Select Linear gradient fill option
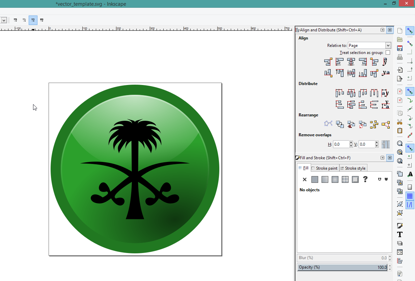 pyautogui.click(x=325, y=179)
